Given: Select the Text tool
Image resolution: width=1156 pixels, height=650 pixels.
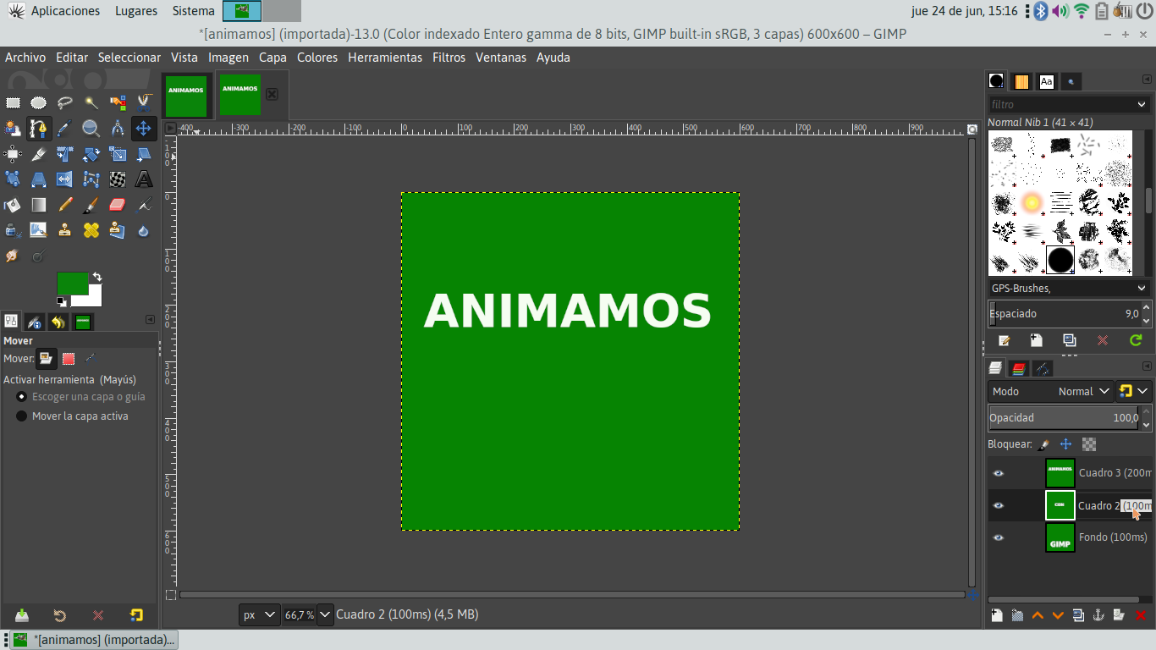Looking at the screenshot, I should (x=144, y=179).
